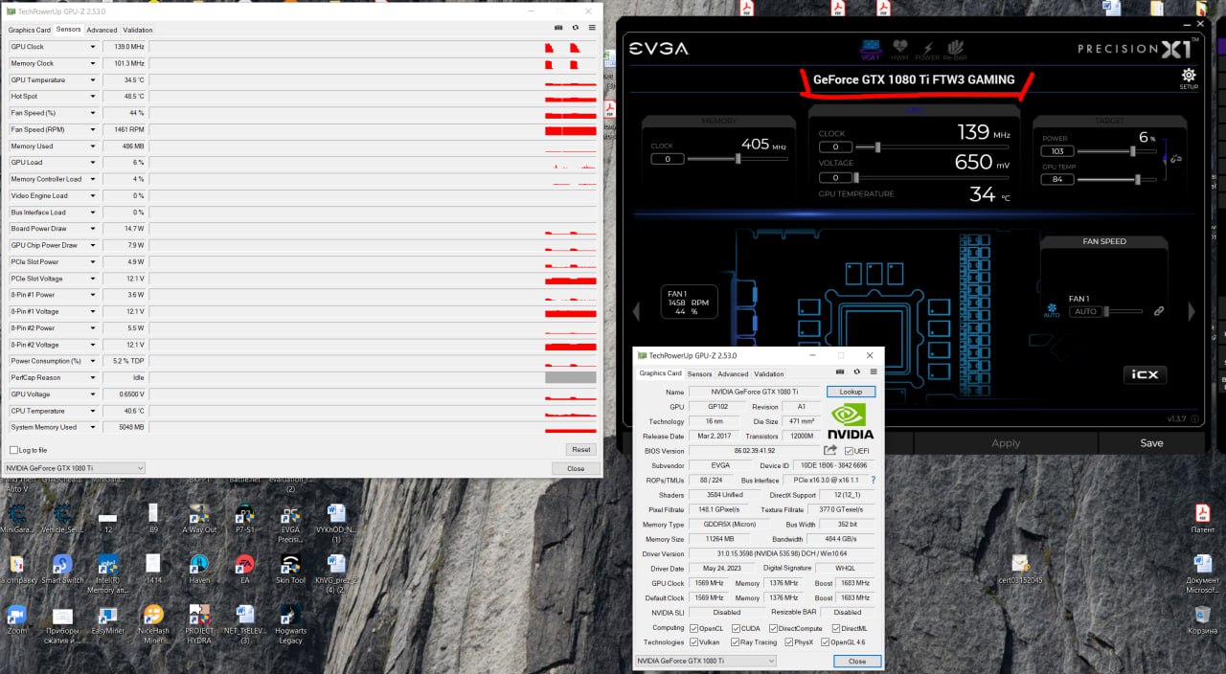Go to previous page with Precision X1 left arrow

(634, 311)
